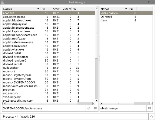Click the process list horizontal scroll right arrow
Viewport: 155px width, 120px height.
coord(94,103)
